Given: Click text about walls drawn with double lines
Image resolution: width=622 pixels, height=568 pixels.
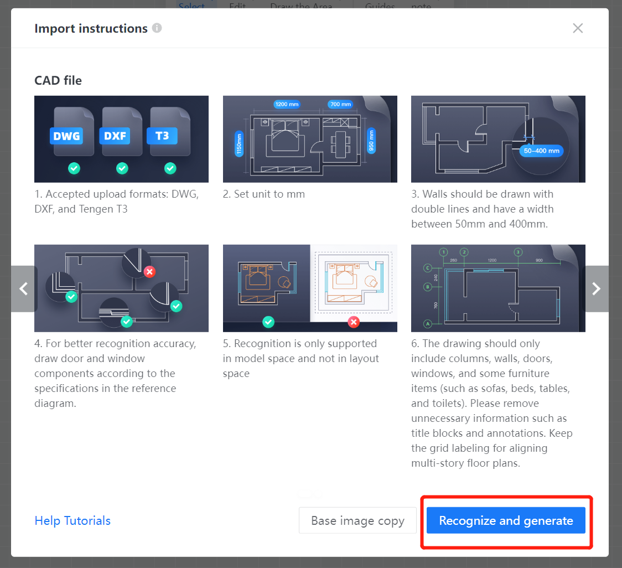Looking at the screenshot, I should (x=483, y=209).
